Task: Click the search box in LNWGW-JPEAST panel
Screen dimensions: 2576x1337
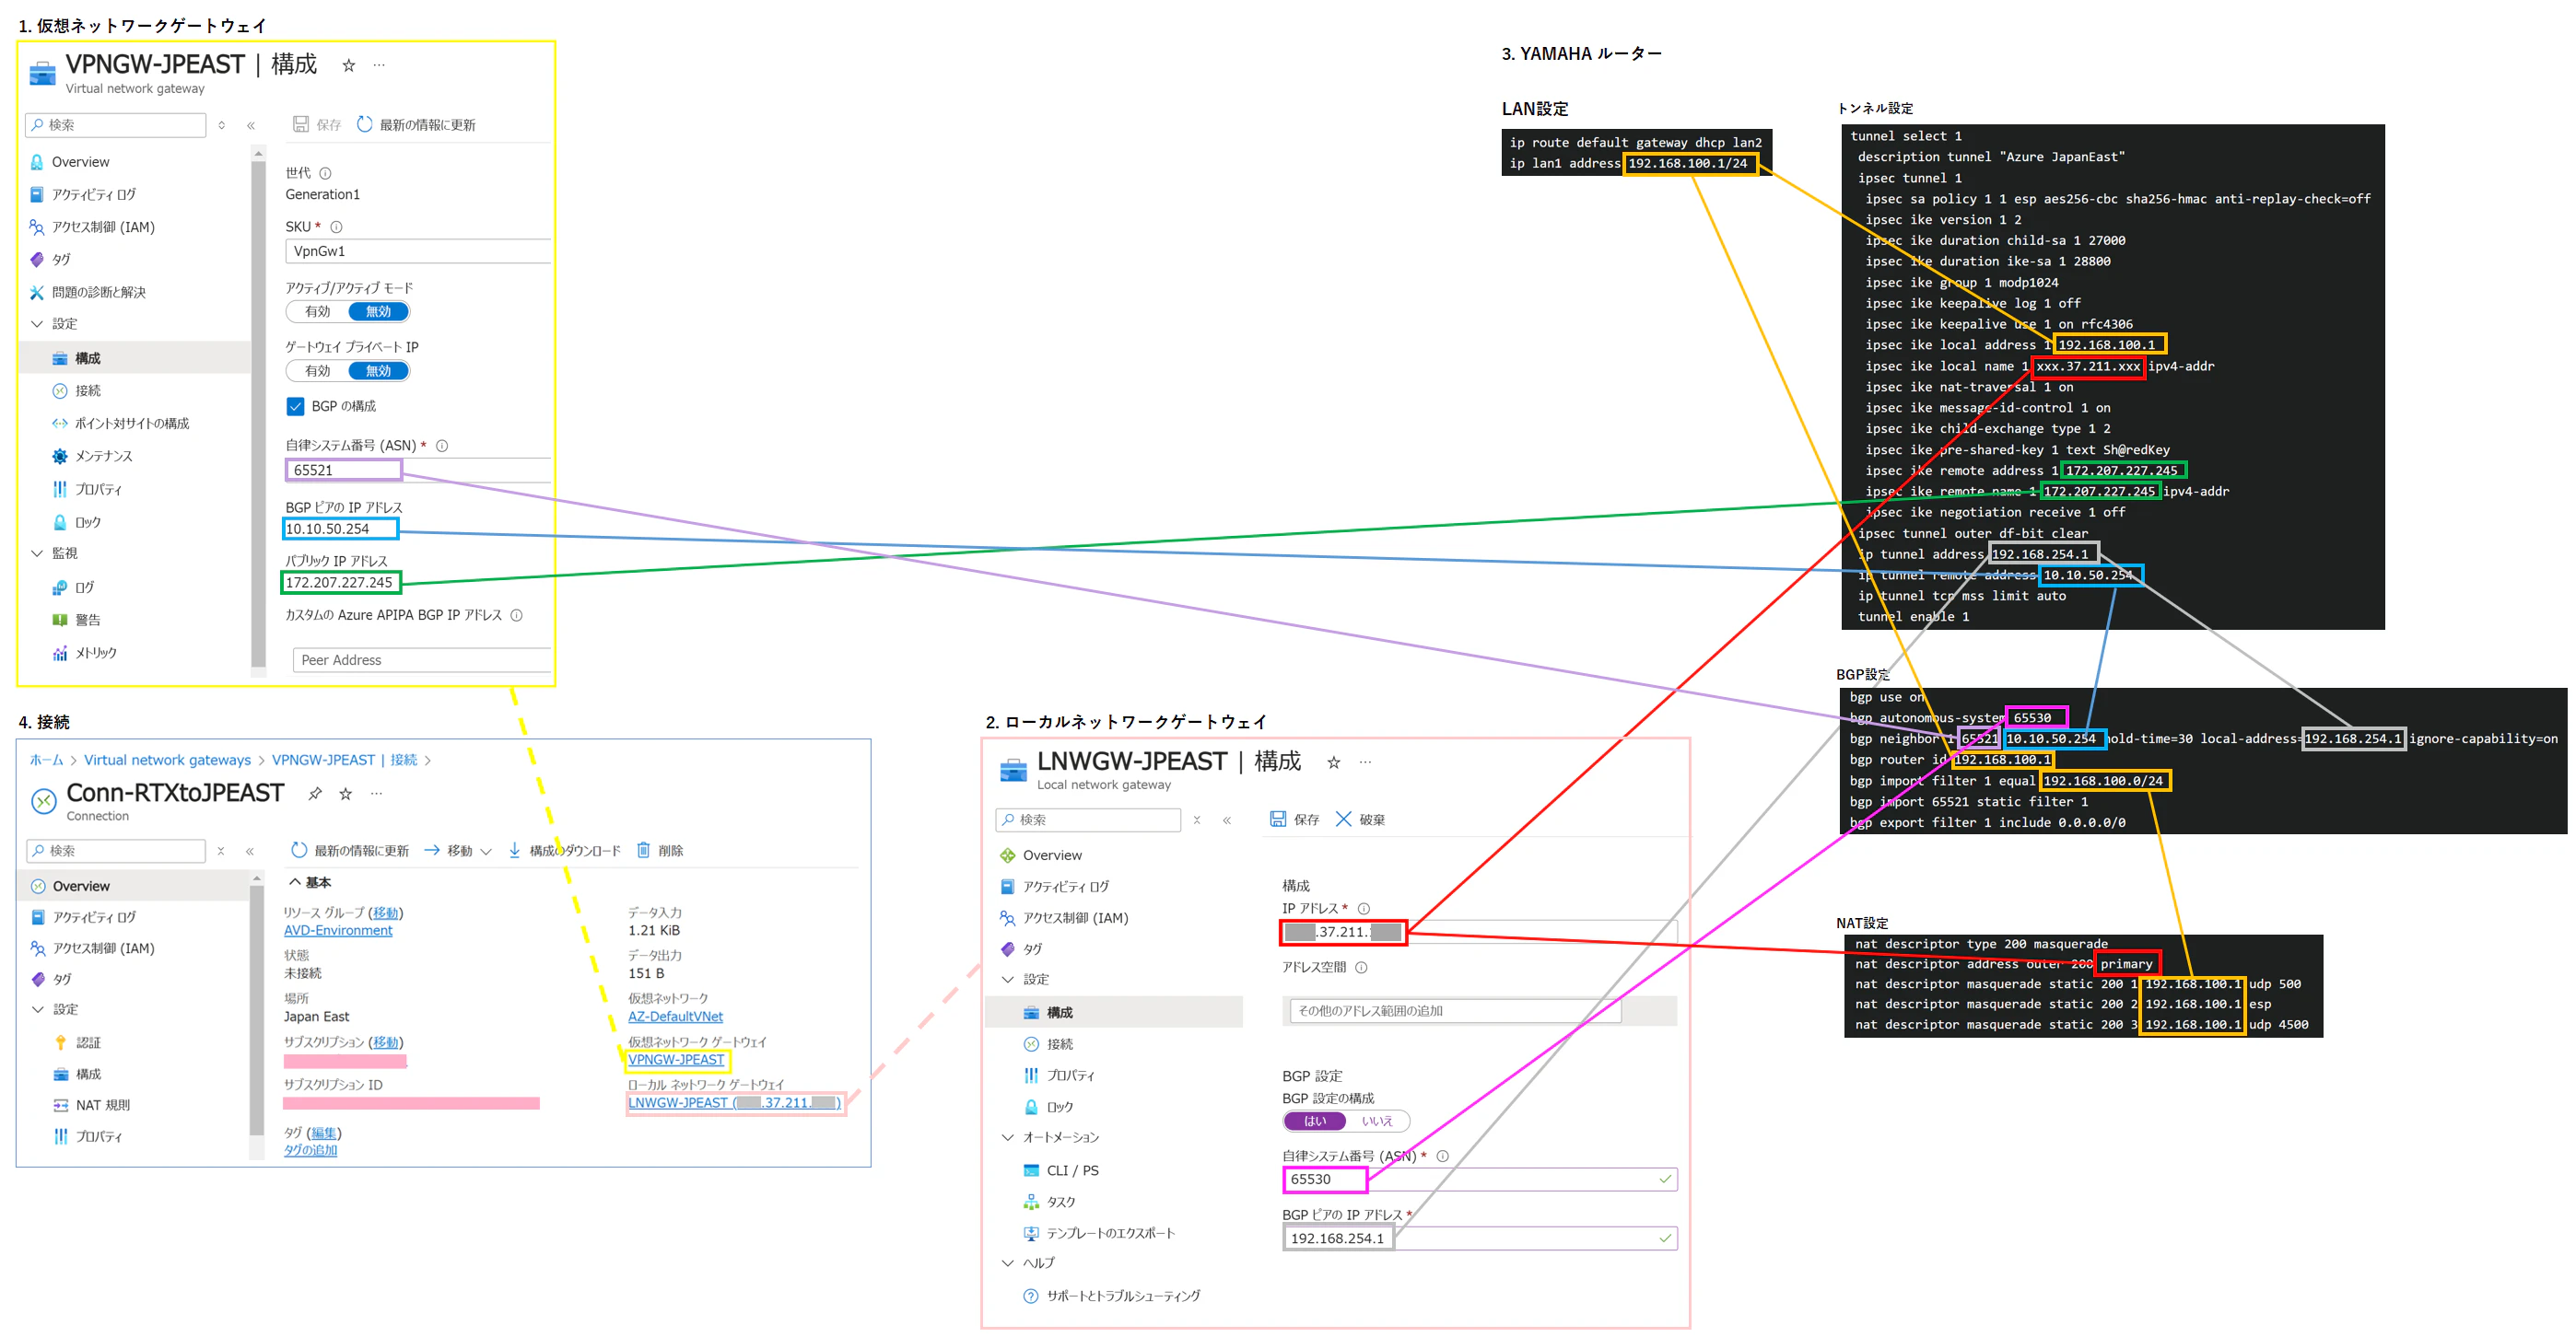Action: point(1088,820)
